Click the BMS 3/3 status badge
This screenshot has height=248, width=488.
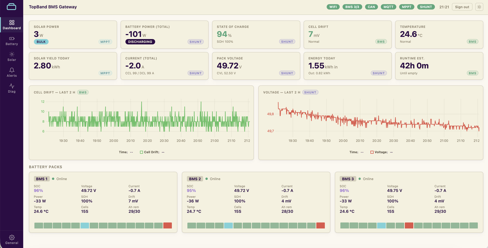[x=352, y=7]
